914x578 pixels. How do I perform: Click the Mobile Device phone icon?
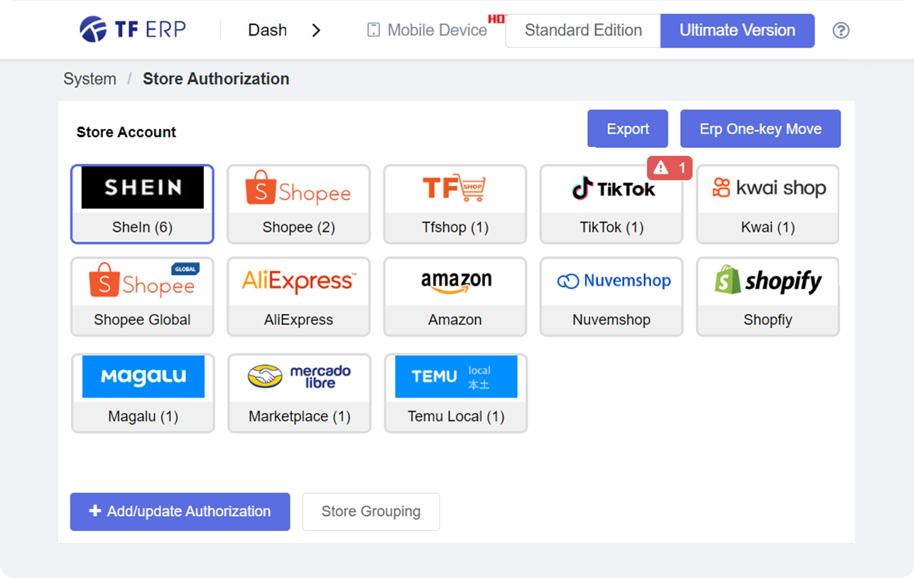(374, 30)
